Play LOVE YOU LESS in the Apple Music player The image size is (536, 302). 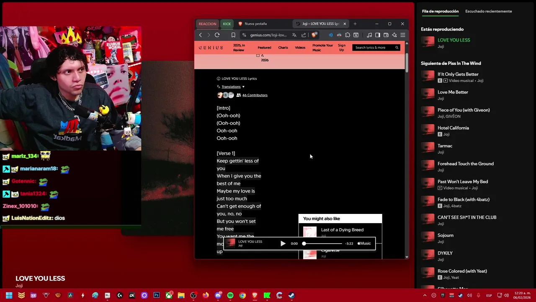click(x=283, y=244)
